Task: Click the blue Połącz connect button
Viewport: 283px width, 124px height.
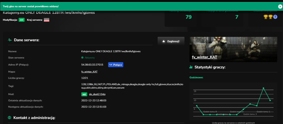Action: [x=116, y=65]
